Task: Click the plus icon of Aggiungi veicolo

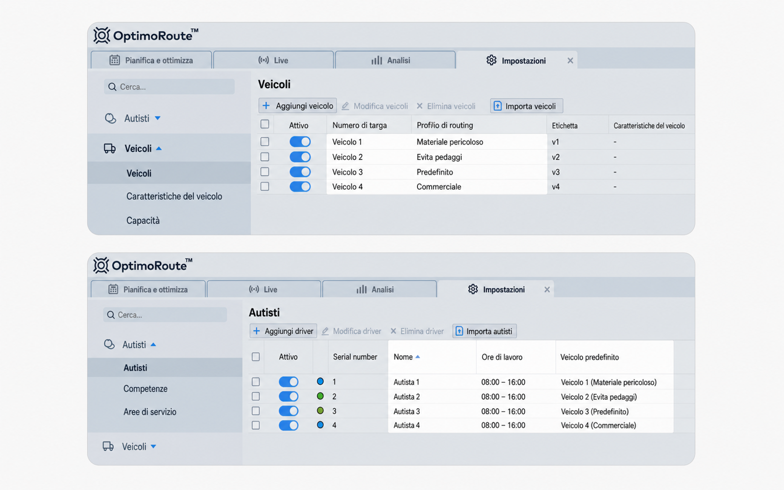Action: coord(266,106)
